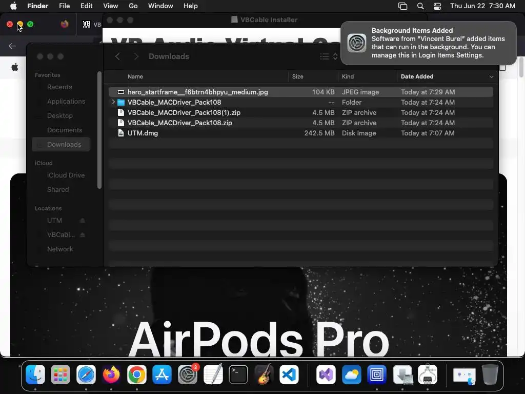Select the UTM.dmg file
The height and width of the screenshot is (394, 525).
click(x=300, y=133)
